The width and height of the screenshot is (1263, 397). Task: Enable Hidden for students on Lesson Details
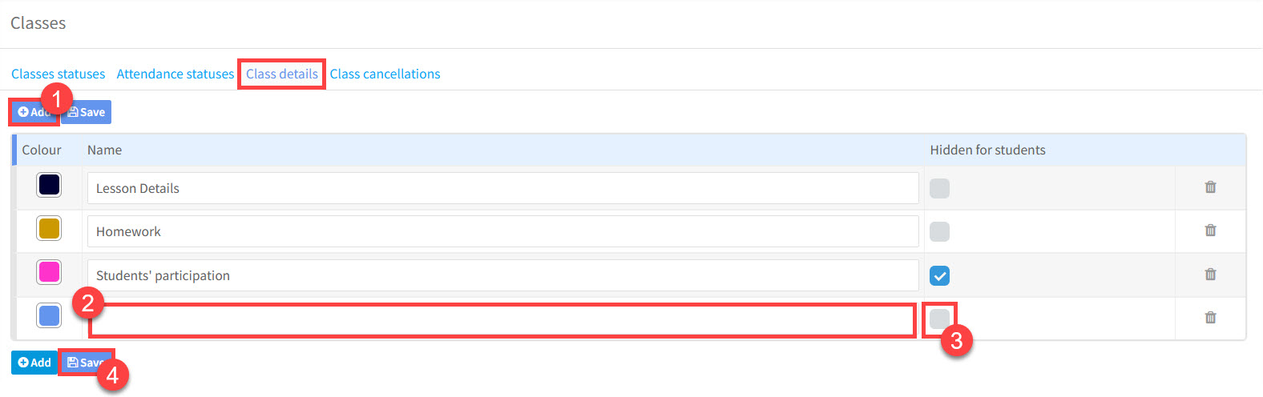point(939,188)
